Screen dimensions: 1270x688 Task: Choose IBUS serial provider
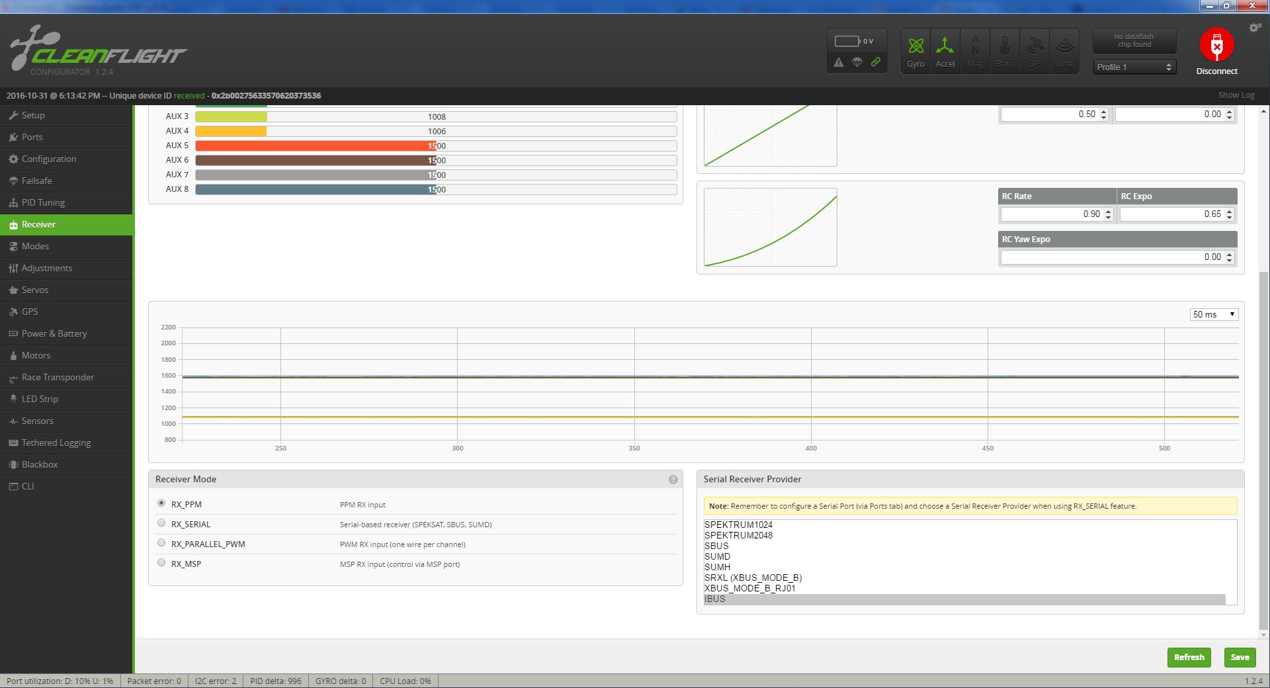pyautogui.click(x=965, y=599)
